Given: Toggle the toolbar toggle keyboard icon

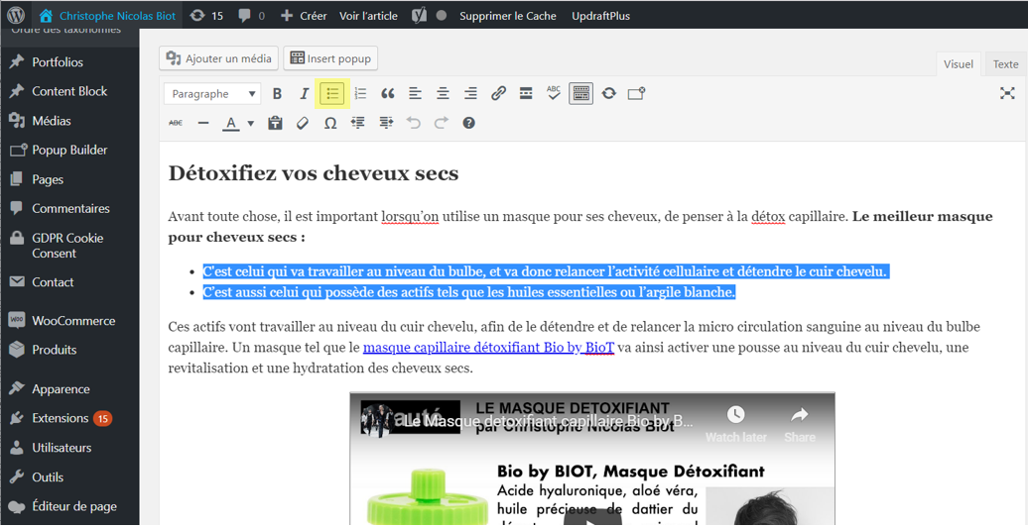Looking at the screenshot, I should (x=580, y=93).
